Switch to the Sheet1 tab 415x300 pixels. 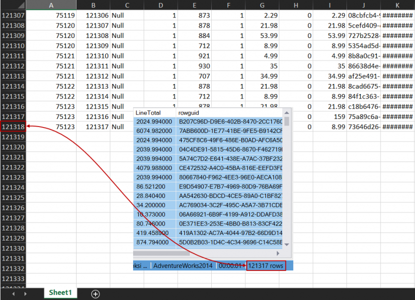[x=60, y=294]
